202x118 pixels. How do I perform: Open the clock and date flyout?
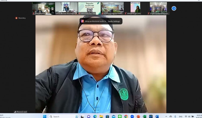pos(198,116)
